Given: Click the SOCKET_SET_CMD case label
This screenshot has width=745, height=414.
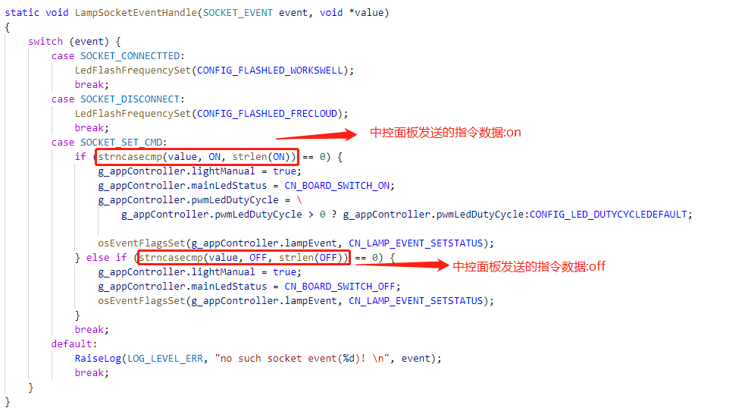Looking at the screenshot, I should (121, 143).
